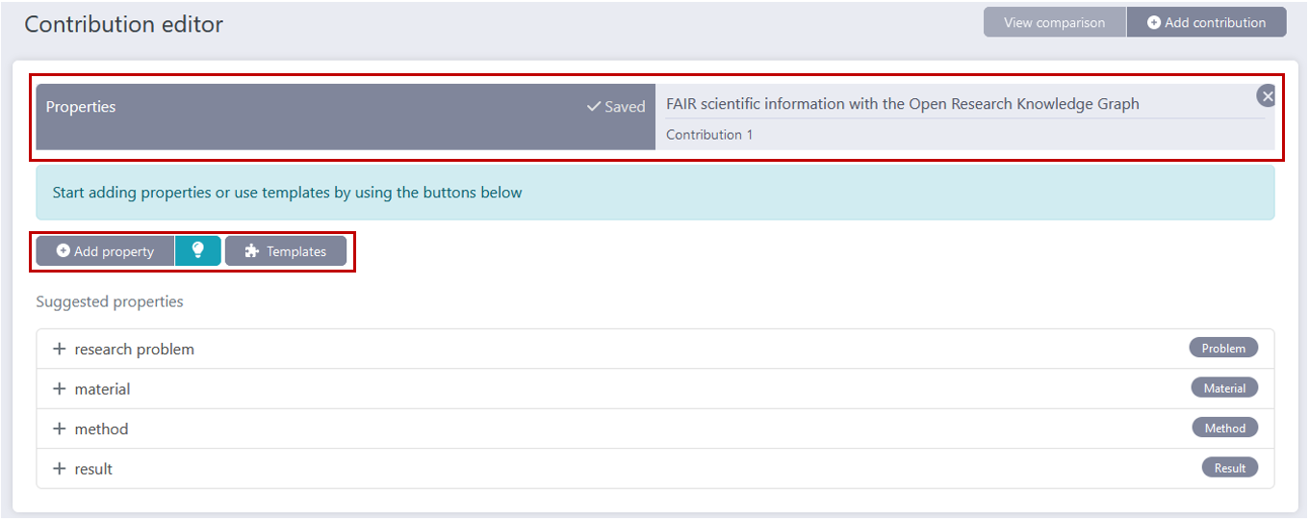
Task: Click the Properties header cell
Action: point(81,107)
